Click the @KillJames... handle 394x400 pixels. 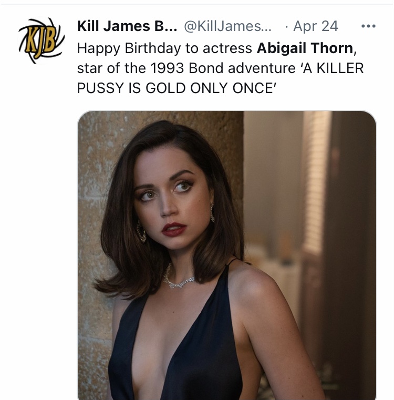tap(227, 26)
